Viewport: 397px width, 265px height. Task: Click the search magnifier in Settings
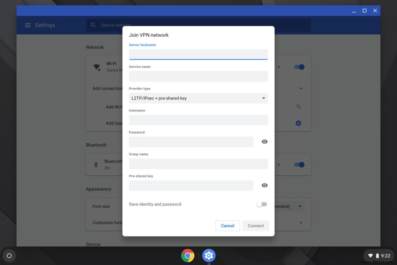click(x=93, y=25)
